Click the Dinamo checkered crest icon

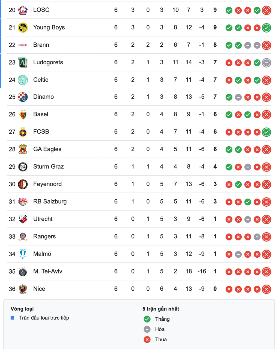23,97
